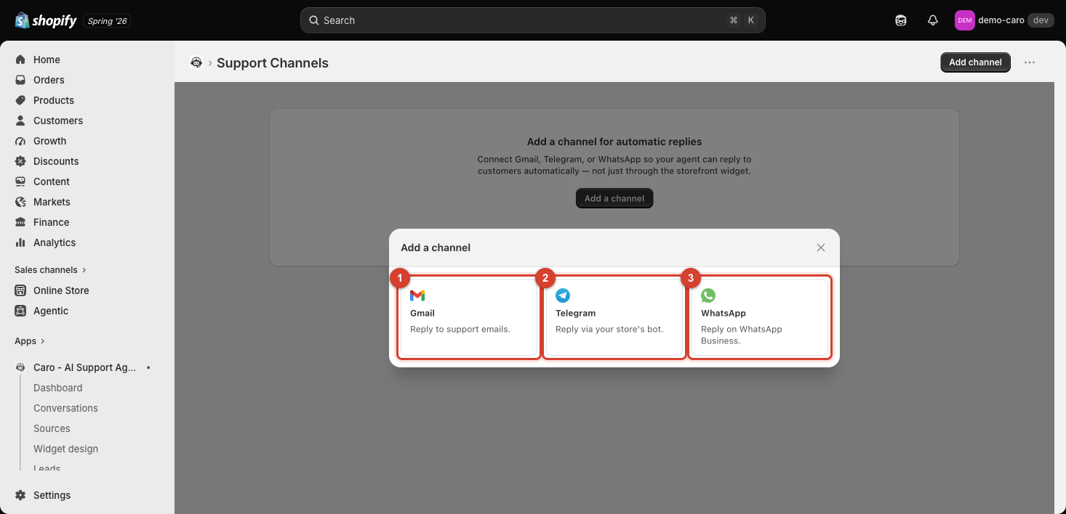Open Widget design under Caro app
This screenshot has height=514, width=1066.
[x=65, y=449]
